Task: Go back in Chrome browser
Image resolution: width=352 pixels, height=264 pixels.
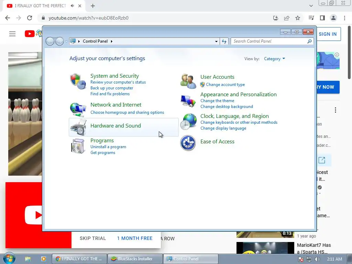Action: [8, 18]
